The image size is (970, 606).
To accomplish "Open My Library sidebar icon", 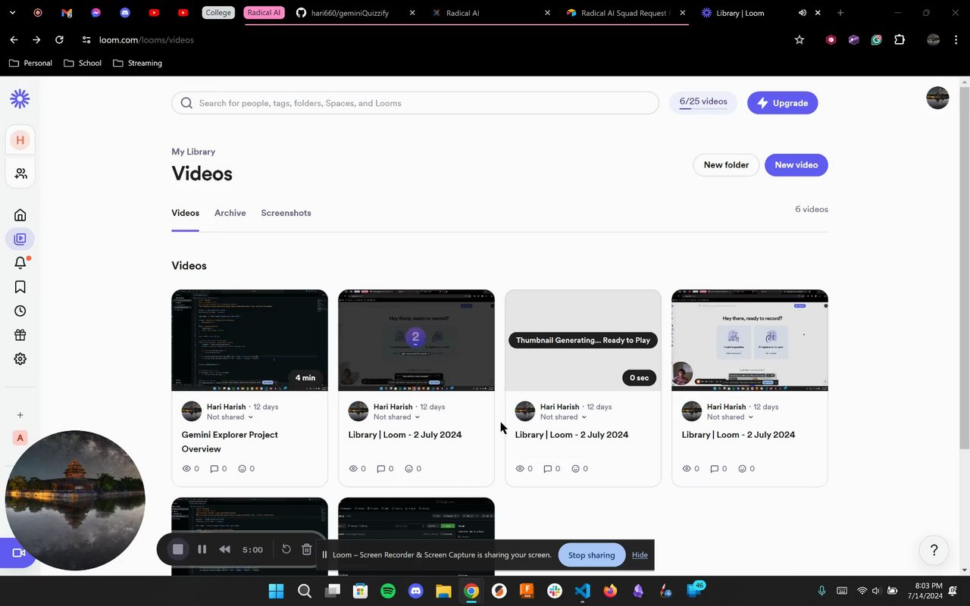I will click(x=20, y=239).
